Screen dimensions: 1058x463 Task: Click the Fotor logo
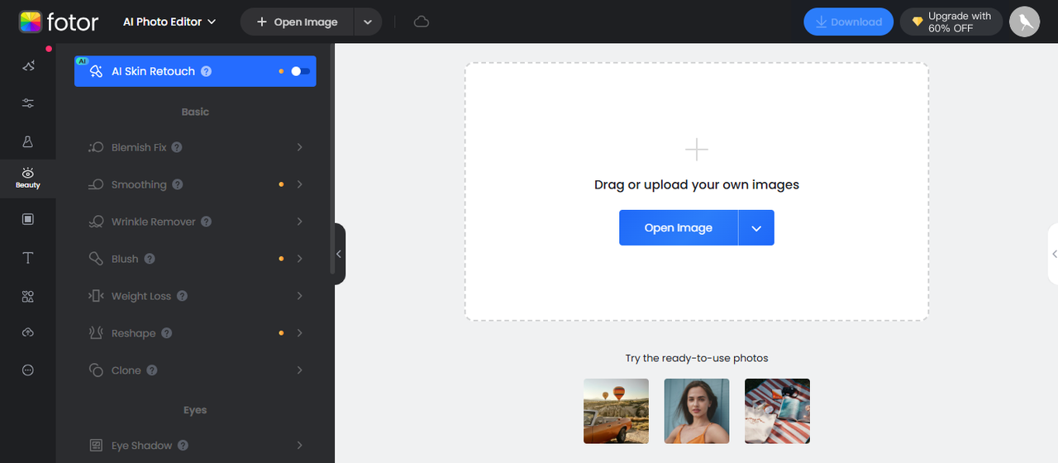coord(59,21)
